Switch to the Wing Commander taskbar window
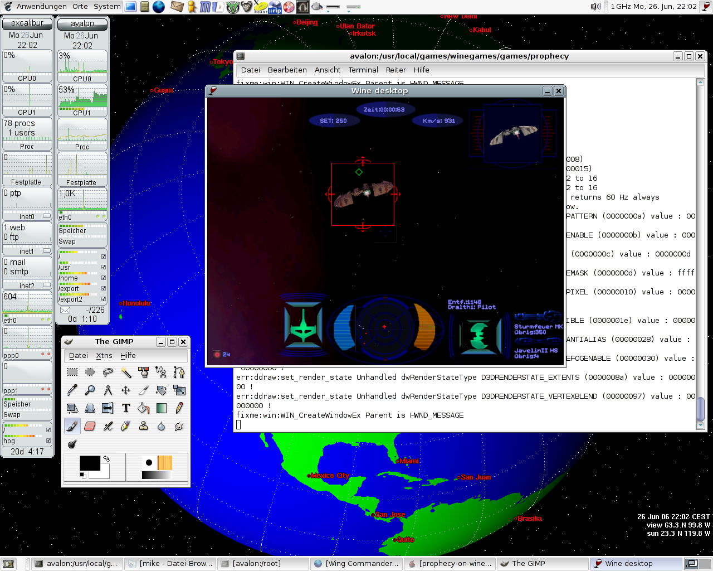This screenshot has width=713, height=571. tap(356, 564)
